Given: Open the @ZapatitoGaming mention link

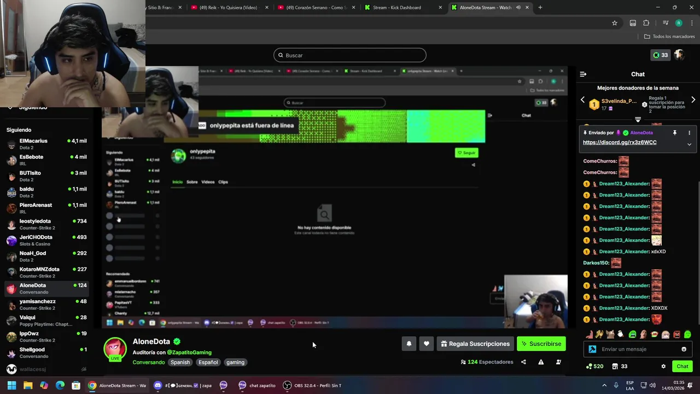Looking at the screenshot, I should pos(189,352).
